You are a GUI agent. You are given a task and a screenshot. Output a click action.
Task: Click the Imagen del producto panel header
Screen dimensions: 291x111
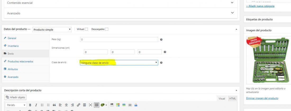point(267,30)
